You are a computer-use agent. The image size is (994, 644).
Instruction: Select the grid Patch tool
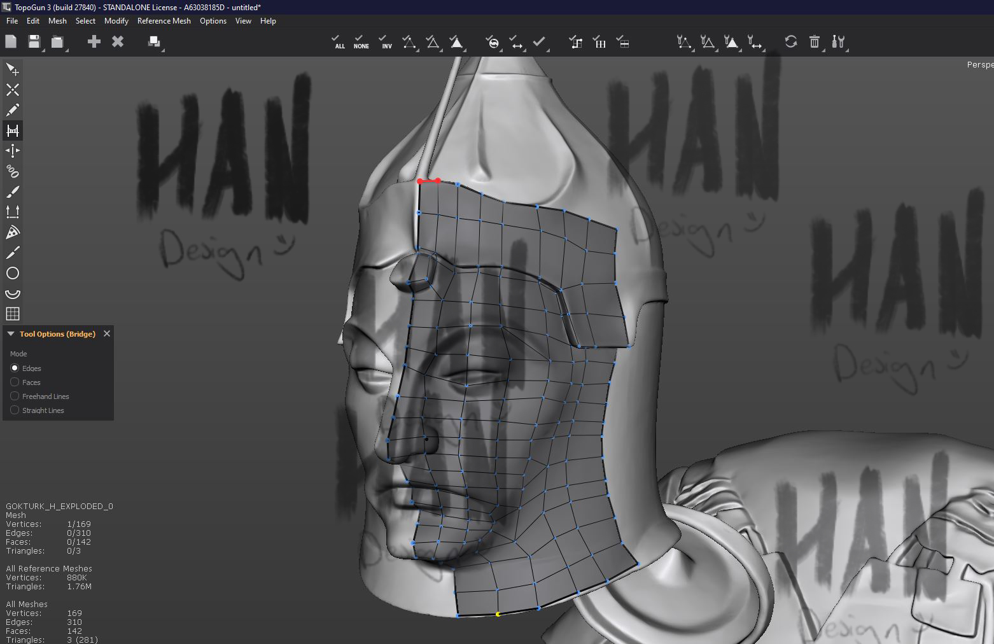coord(12,314)
